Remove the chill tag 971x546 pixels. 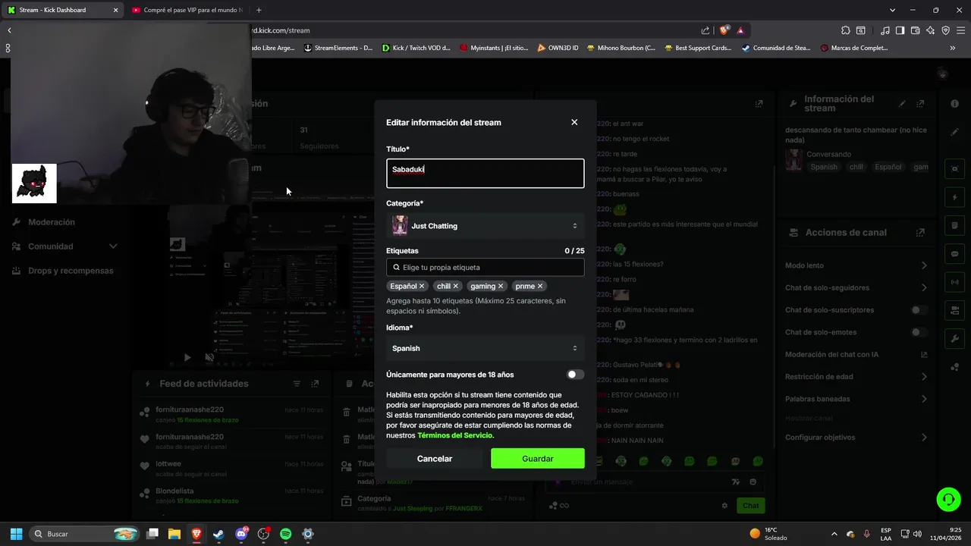click(x=455, y=286)
